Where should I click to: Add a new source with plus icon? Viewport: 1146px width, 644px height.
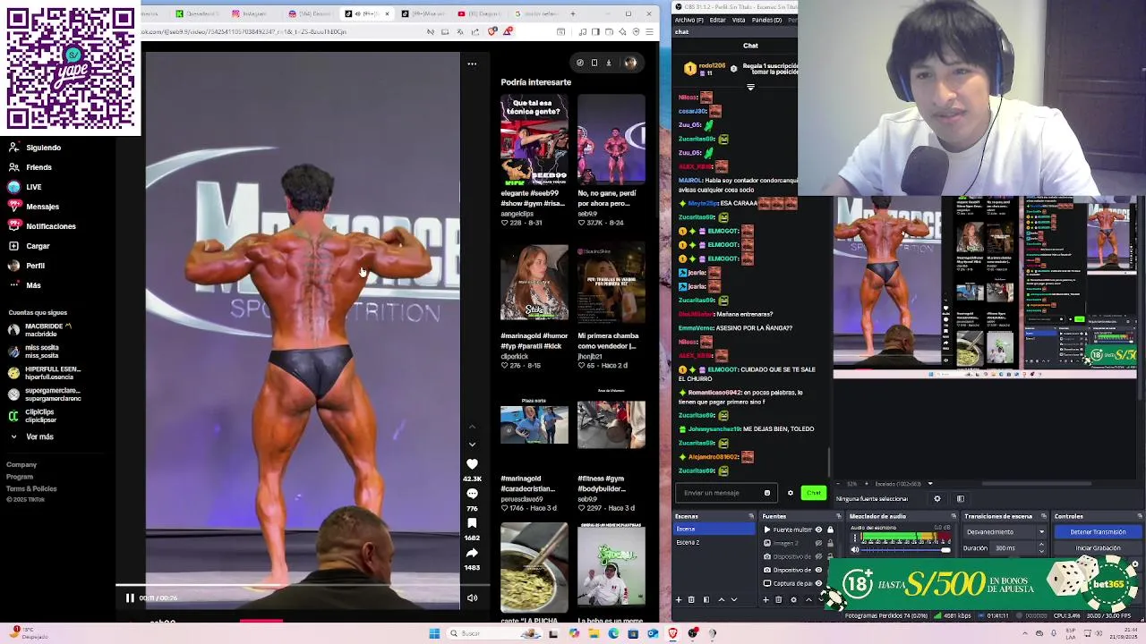pos(766,600)
